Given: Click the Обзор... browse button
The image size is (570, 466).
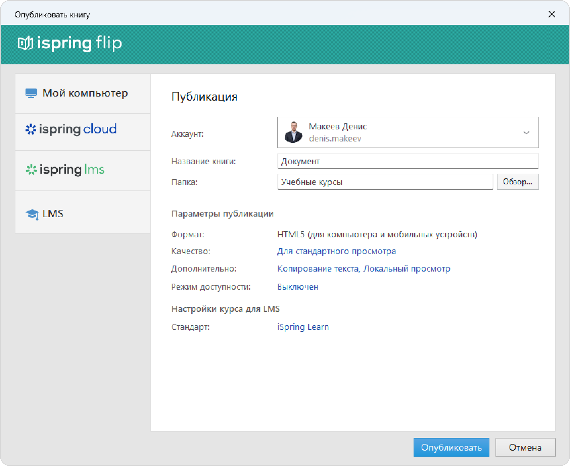Looking at the screenshot, I should click(518, 182).
